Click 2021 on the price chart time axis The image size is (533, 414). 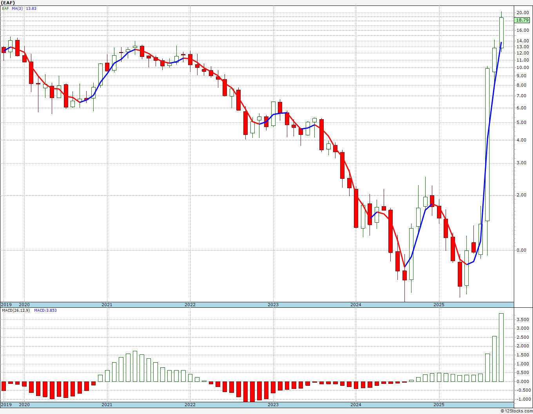point(107,305)
